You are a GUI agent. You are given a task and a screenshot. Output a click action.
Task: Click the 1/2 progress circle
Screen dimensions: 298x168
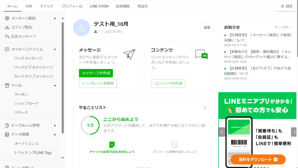click(x=90, y=125)
